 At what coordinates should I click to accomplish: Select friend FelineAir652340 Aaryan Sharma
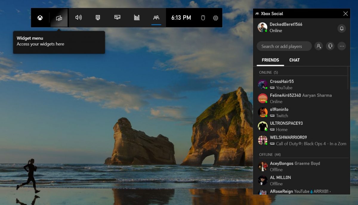click(x=302, y=98)
